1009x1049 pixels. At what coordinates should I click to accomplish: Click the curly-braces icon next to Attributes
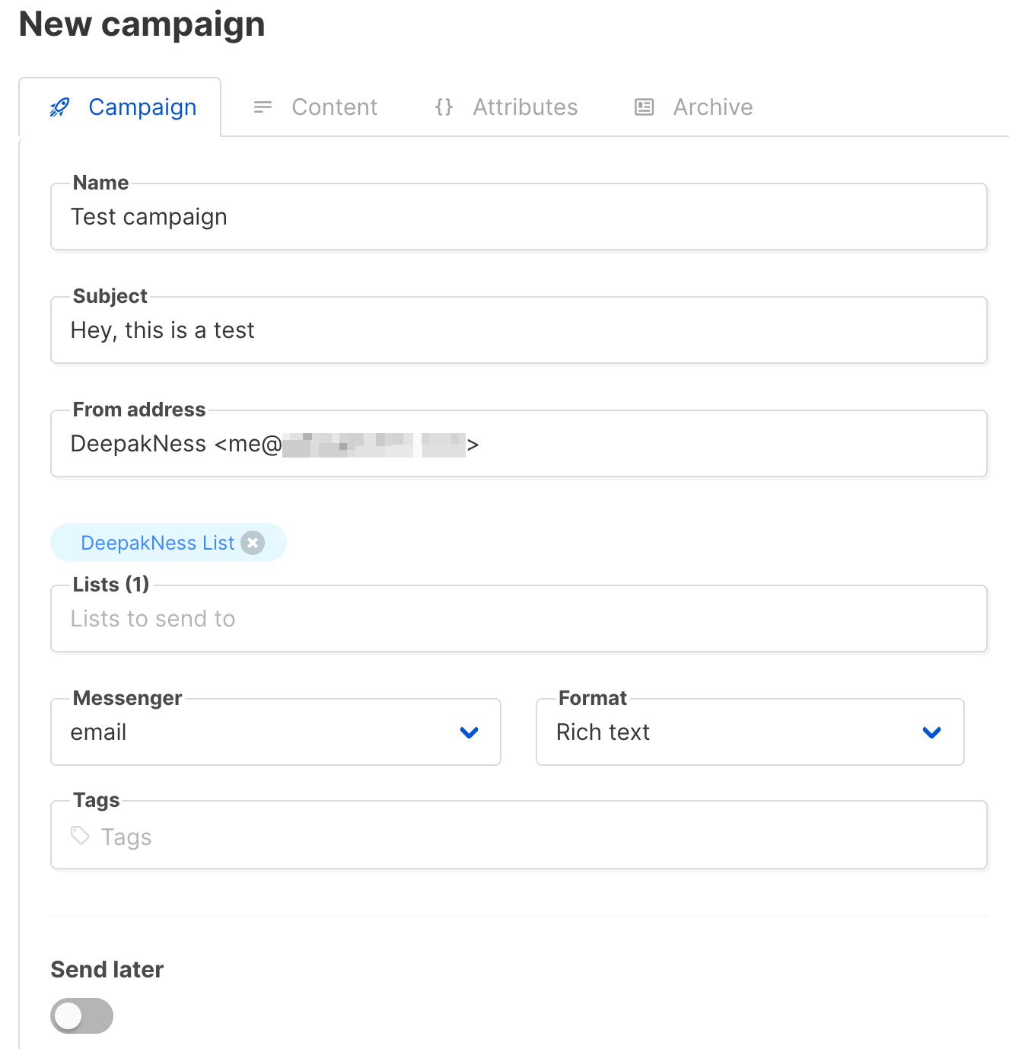[444, 107]
